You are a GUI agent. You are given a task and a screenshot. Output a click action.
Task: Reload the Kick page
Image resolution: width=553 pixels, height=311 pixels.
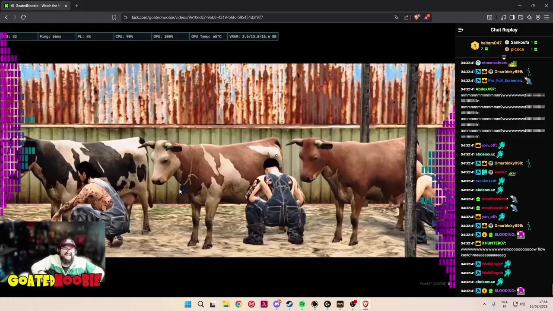pos(23,17)
